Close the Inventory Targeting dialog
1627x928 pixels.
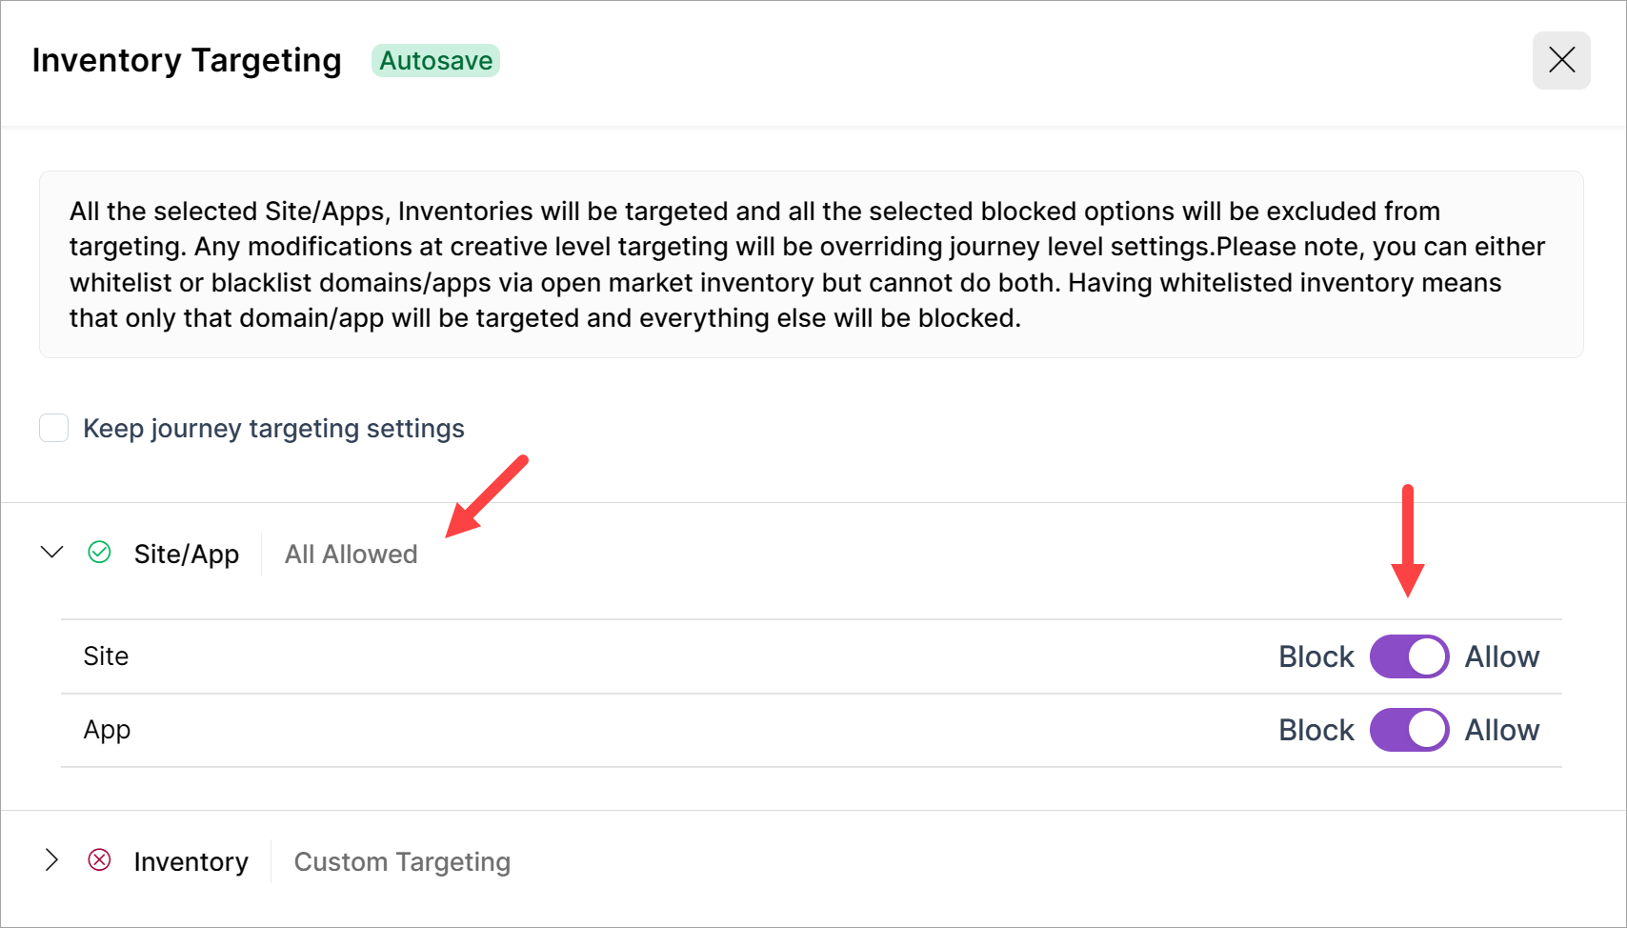coord(1561,61)
